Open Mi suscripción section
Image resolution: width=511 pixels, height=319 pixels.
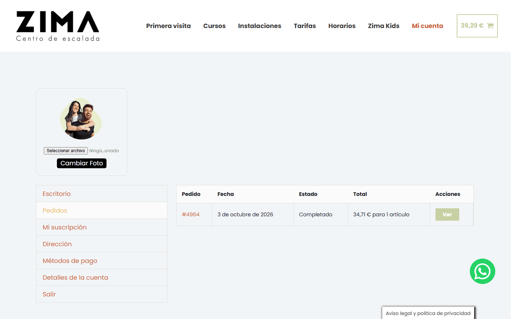tap(102, 227)
